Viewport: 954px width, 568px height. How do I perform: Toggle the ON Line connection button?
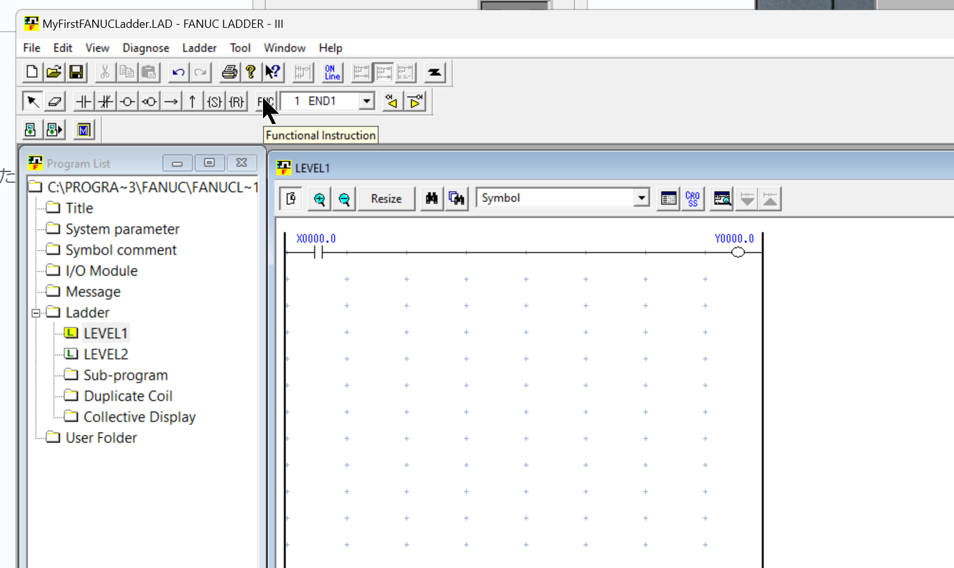(333, 72)
